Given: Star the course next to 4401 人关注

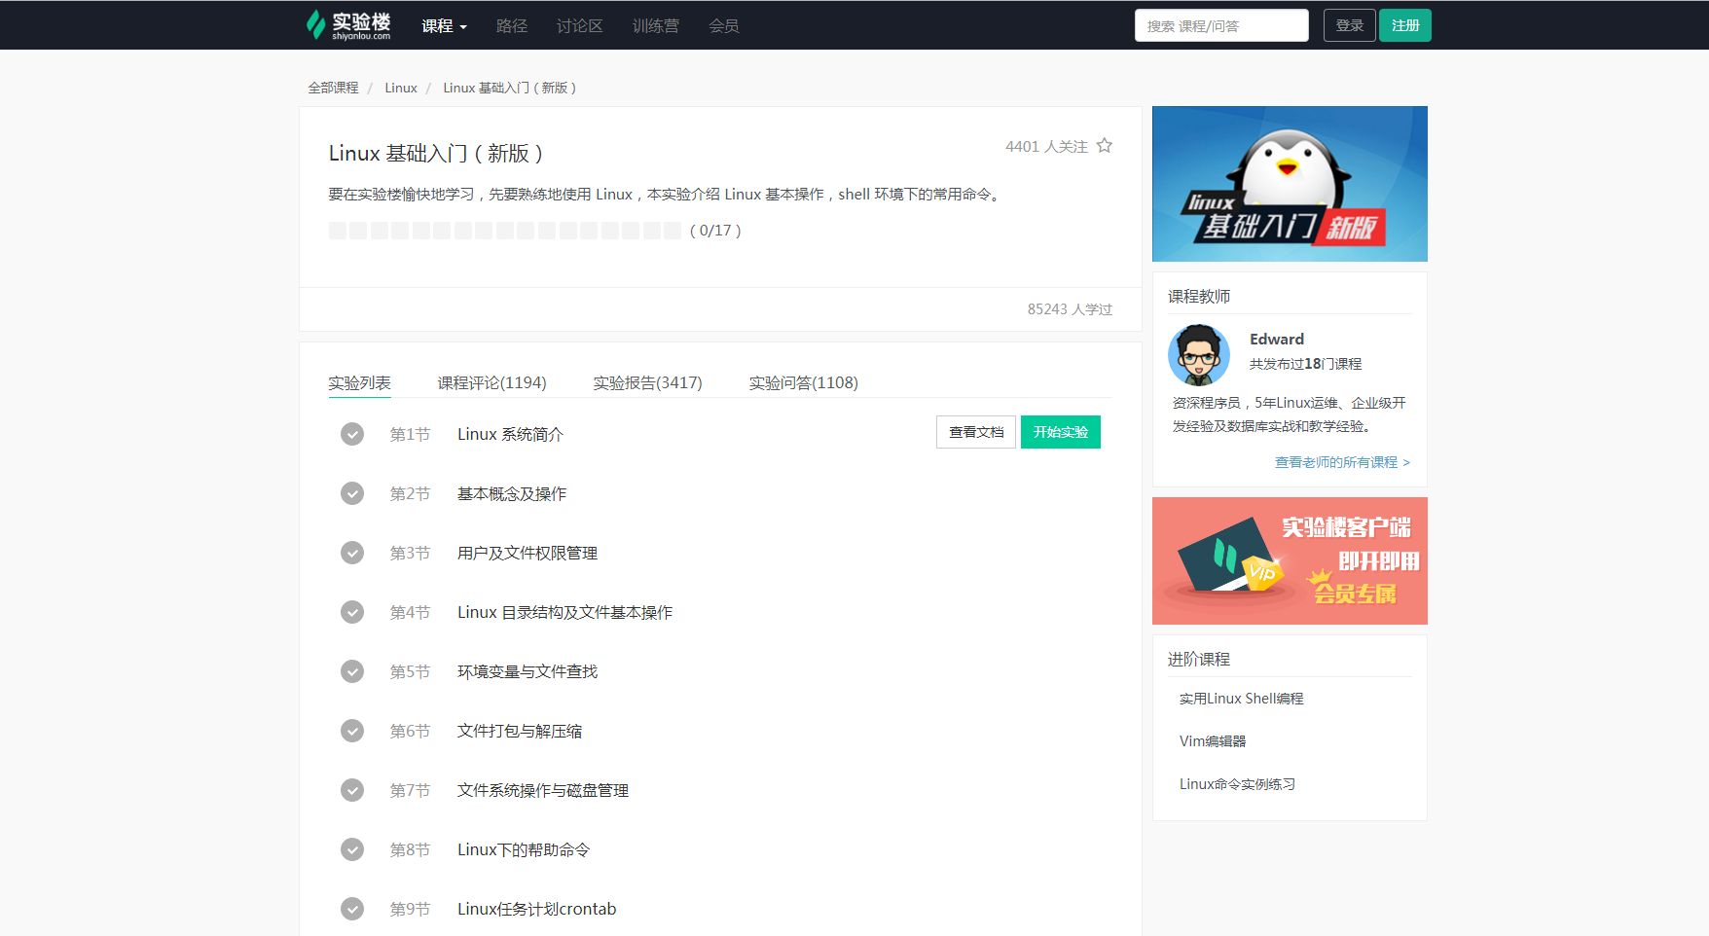Looking at the screenshot, I should [x=1105, y=146].
